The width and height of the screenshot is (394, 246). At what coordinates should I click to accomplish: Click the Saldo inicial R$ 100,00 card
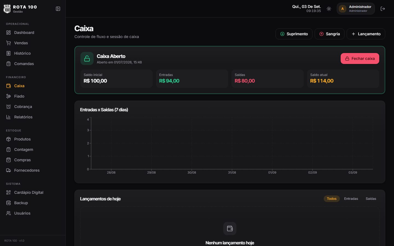click(117, 79)
